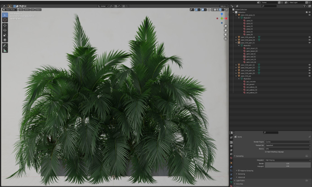Screen dimensions: 312x187
Task: Open the Particles properties tab
Action: (x=231, y=170)
